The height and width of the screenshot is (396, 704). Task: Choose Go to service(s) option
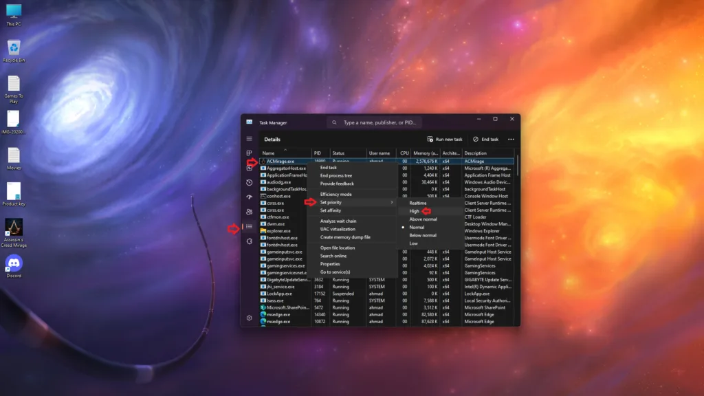coord(353,272)
